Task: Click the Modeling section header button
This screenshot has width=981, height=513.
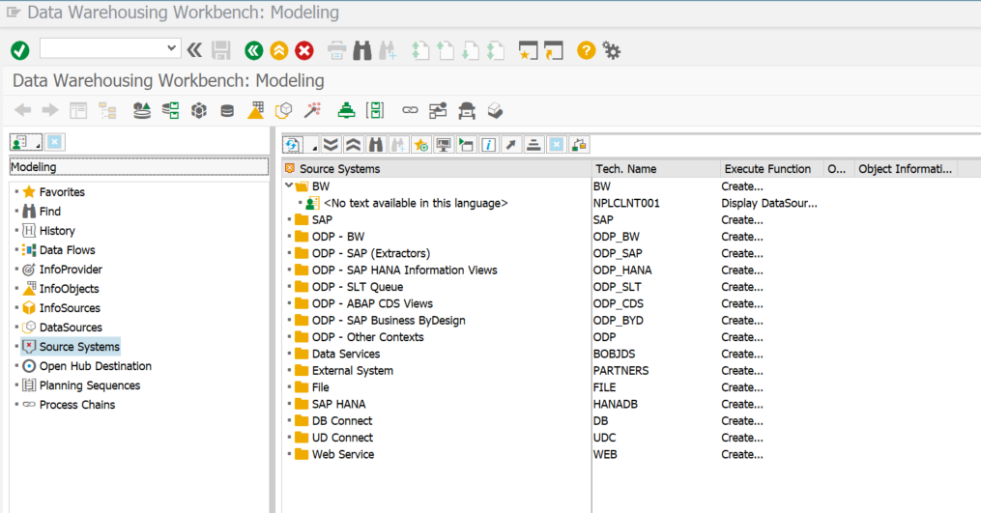Action: click(x=138, y=167)
